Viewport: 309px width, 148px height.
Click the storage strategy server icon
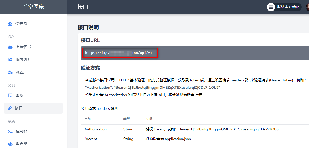click(x=271, y=7)
